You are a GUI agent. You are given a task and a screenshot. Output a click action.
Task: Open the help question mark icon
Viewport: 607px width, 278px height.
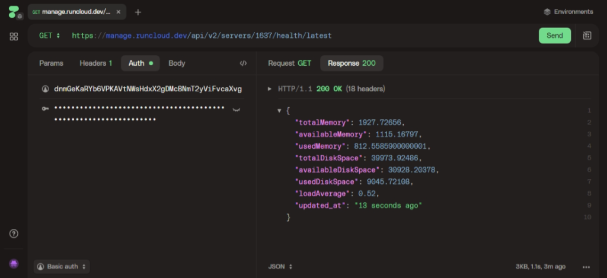14,234
